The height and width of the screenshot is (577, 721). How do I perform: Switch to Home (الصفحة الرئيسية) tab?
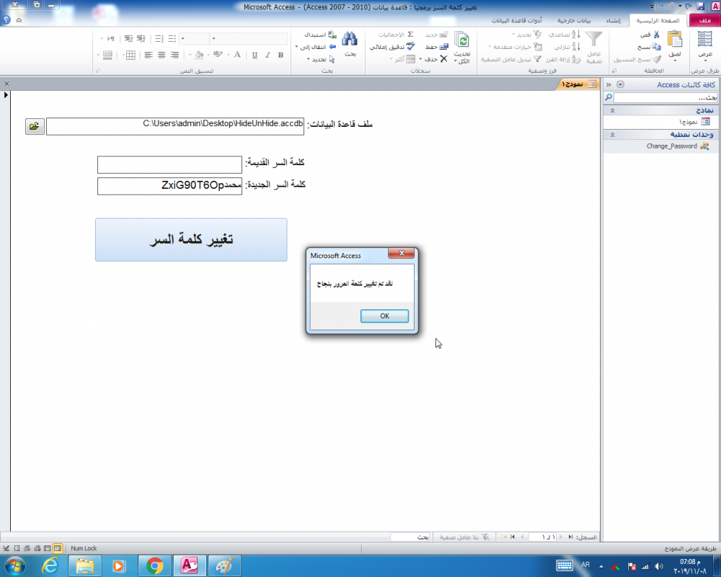(658, 20)
